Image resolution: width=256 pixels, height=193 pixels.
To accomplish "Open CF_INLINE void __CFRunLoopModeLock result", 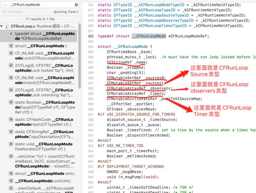I will point(39,56).
